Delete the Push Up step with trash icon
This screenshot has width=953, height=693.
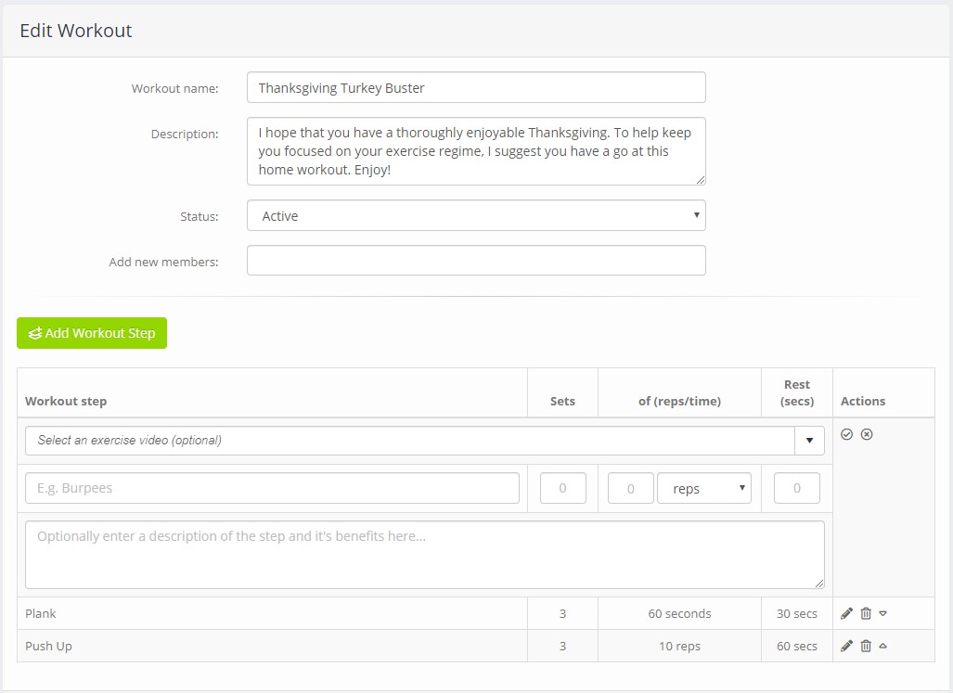[866, 646]
